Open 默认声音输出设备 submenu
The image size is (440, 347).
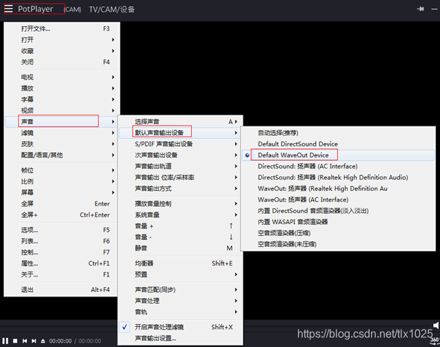tap(179, 132)
